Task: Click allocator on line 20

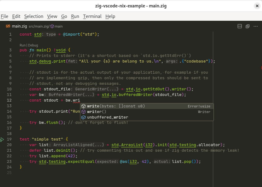Action: [x=209, y=145]
